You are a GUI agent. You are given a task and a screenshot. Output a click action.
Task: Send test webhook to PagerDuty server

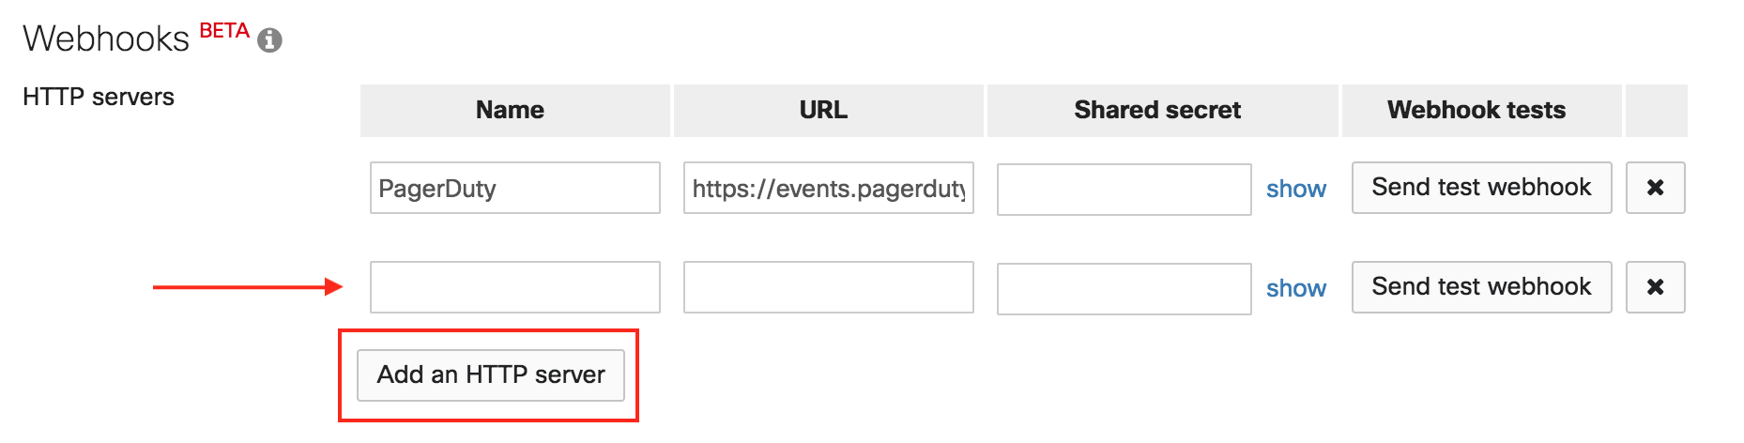(x=1480, y=188)
